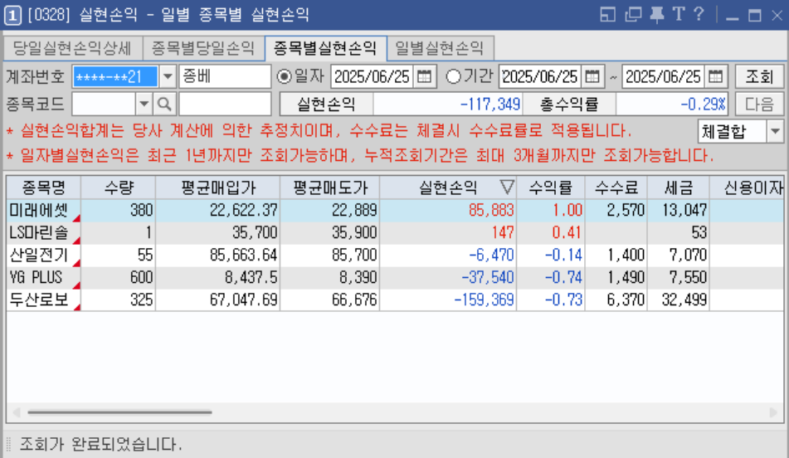Switch to the 일별실현손익 tab

(441, 48)
